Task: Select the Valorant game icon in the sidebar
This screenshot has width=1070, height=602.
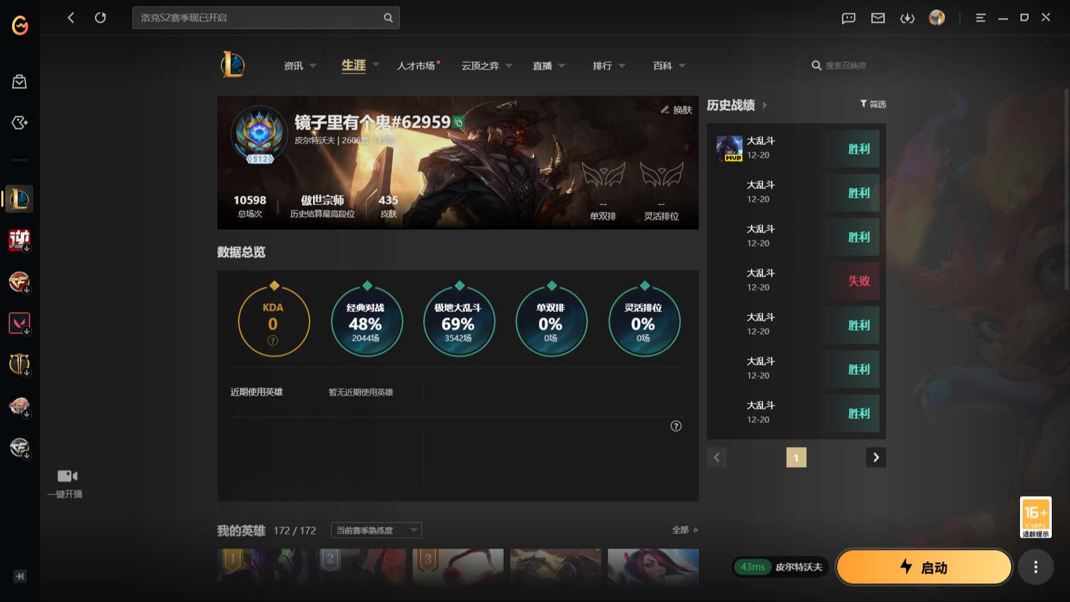Action: [x=19, y=323]
